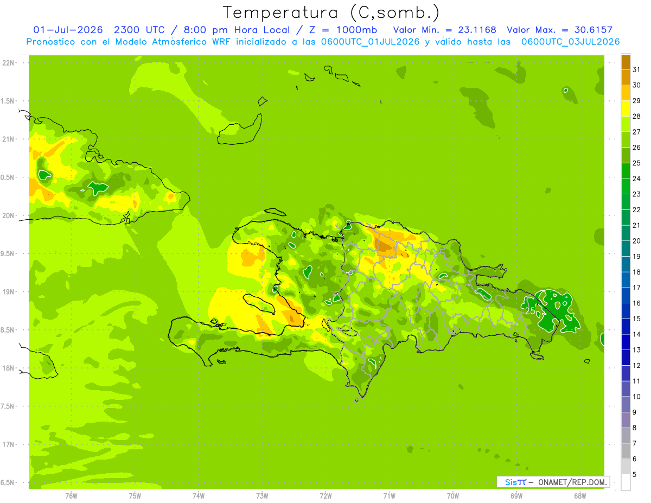Viewport: 651px width, 503px height.
Task: Click the color bar segment between 5 and 6
Action: coord(626,467)
